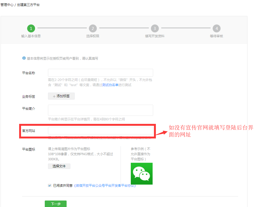
Task: Select the 选择权限 step label
Action: [93, 36]
